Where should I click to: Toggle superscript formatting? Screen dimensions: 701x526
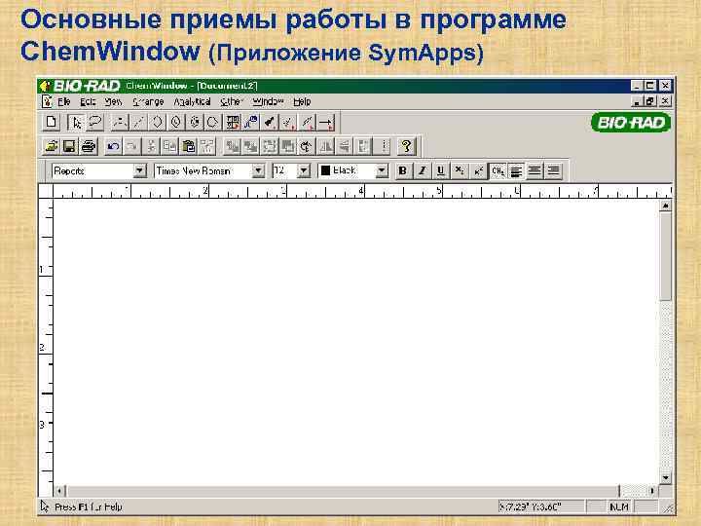click(x=478, y=170)
